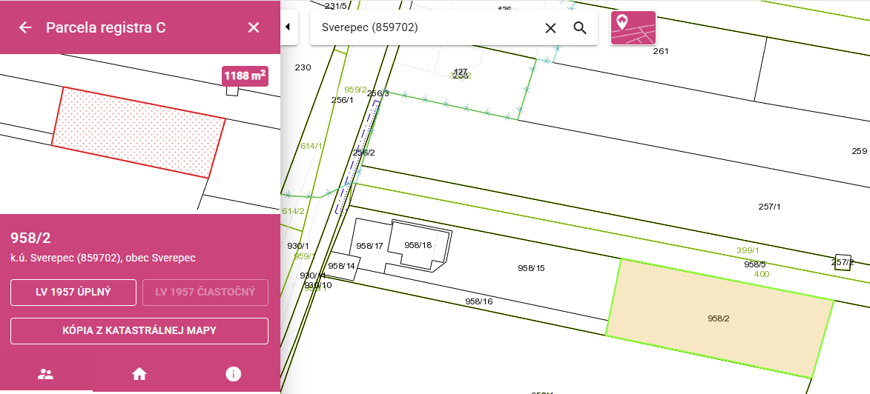
Task: Click Kópia z katastrálnej mapy button
Action: (x=139, y=331)
